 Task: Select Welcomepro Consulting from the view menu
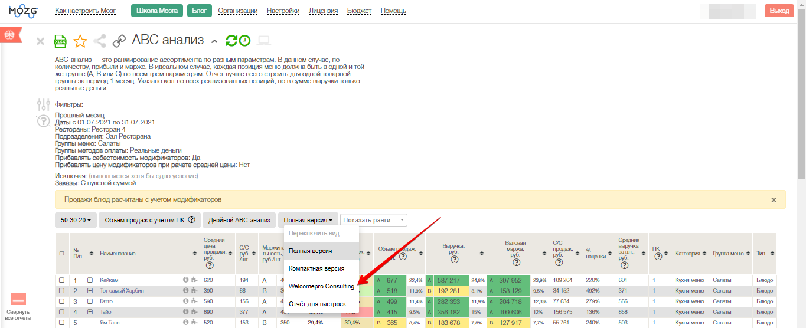(321, 286)
